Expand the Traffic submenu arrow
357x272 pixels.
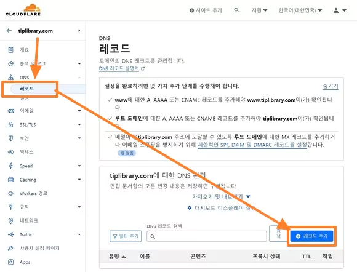pyautogui.click(x=79, y=234)
